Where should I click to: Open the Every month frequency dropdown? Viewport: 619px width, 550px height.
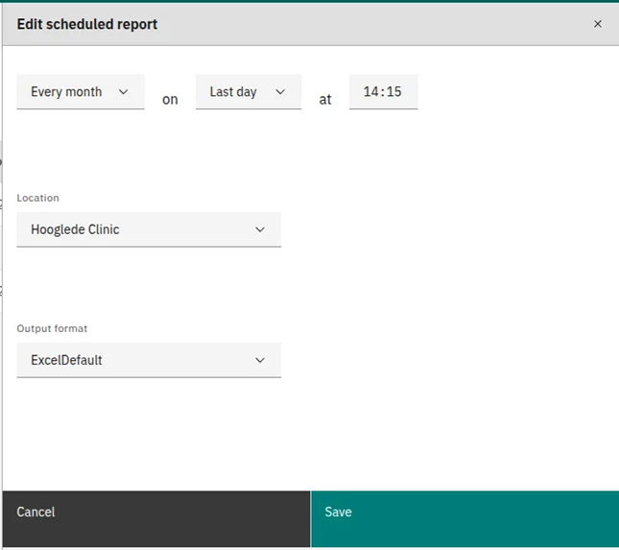tap(81, 91)
